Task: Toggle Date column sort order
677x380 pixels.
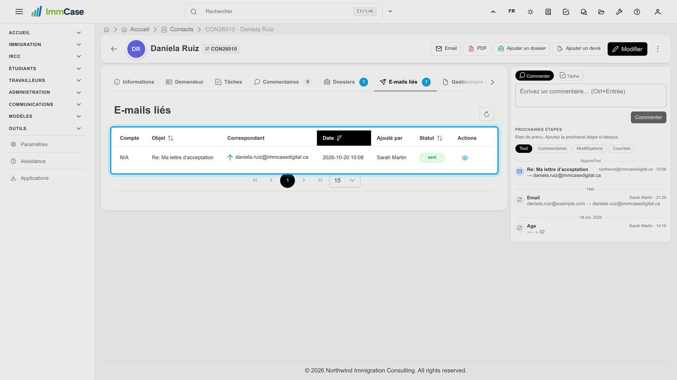Action: (344, 138)
